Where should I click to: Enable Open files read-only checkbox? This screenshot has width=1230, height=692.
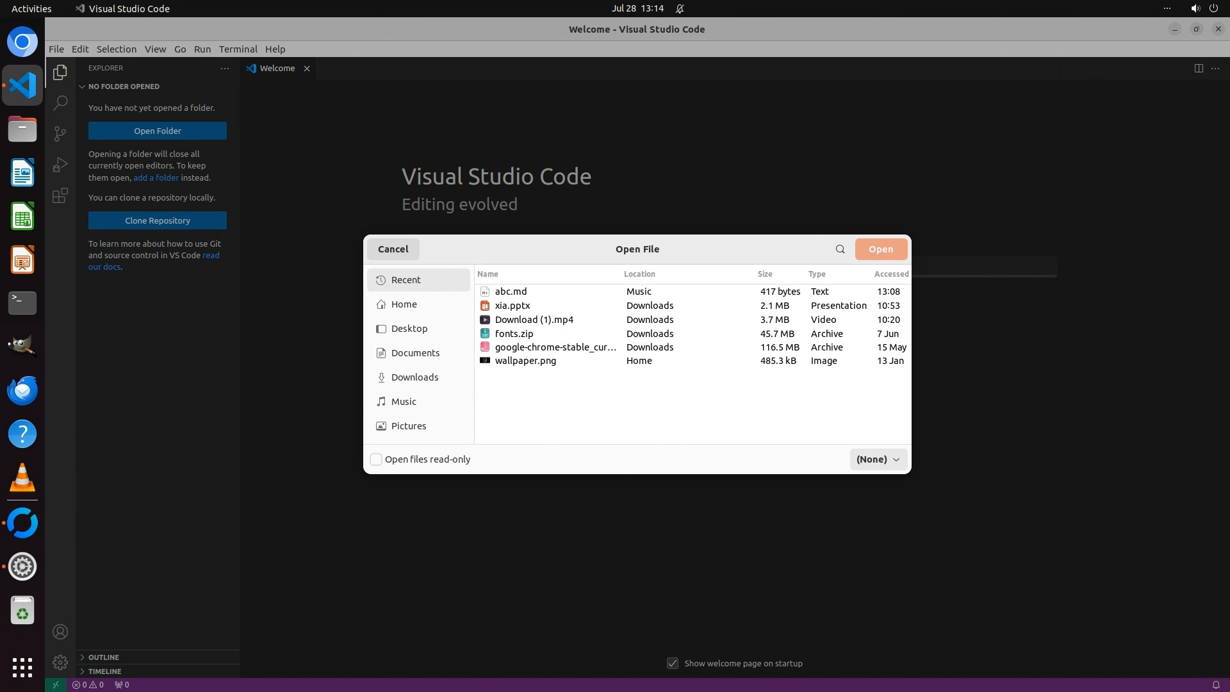[x=376, y=459]
